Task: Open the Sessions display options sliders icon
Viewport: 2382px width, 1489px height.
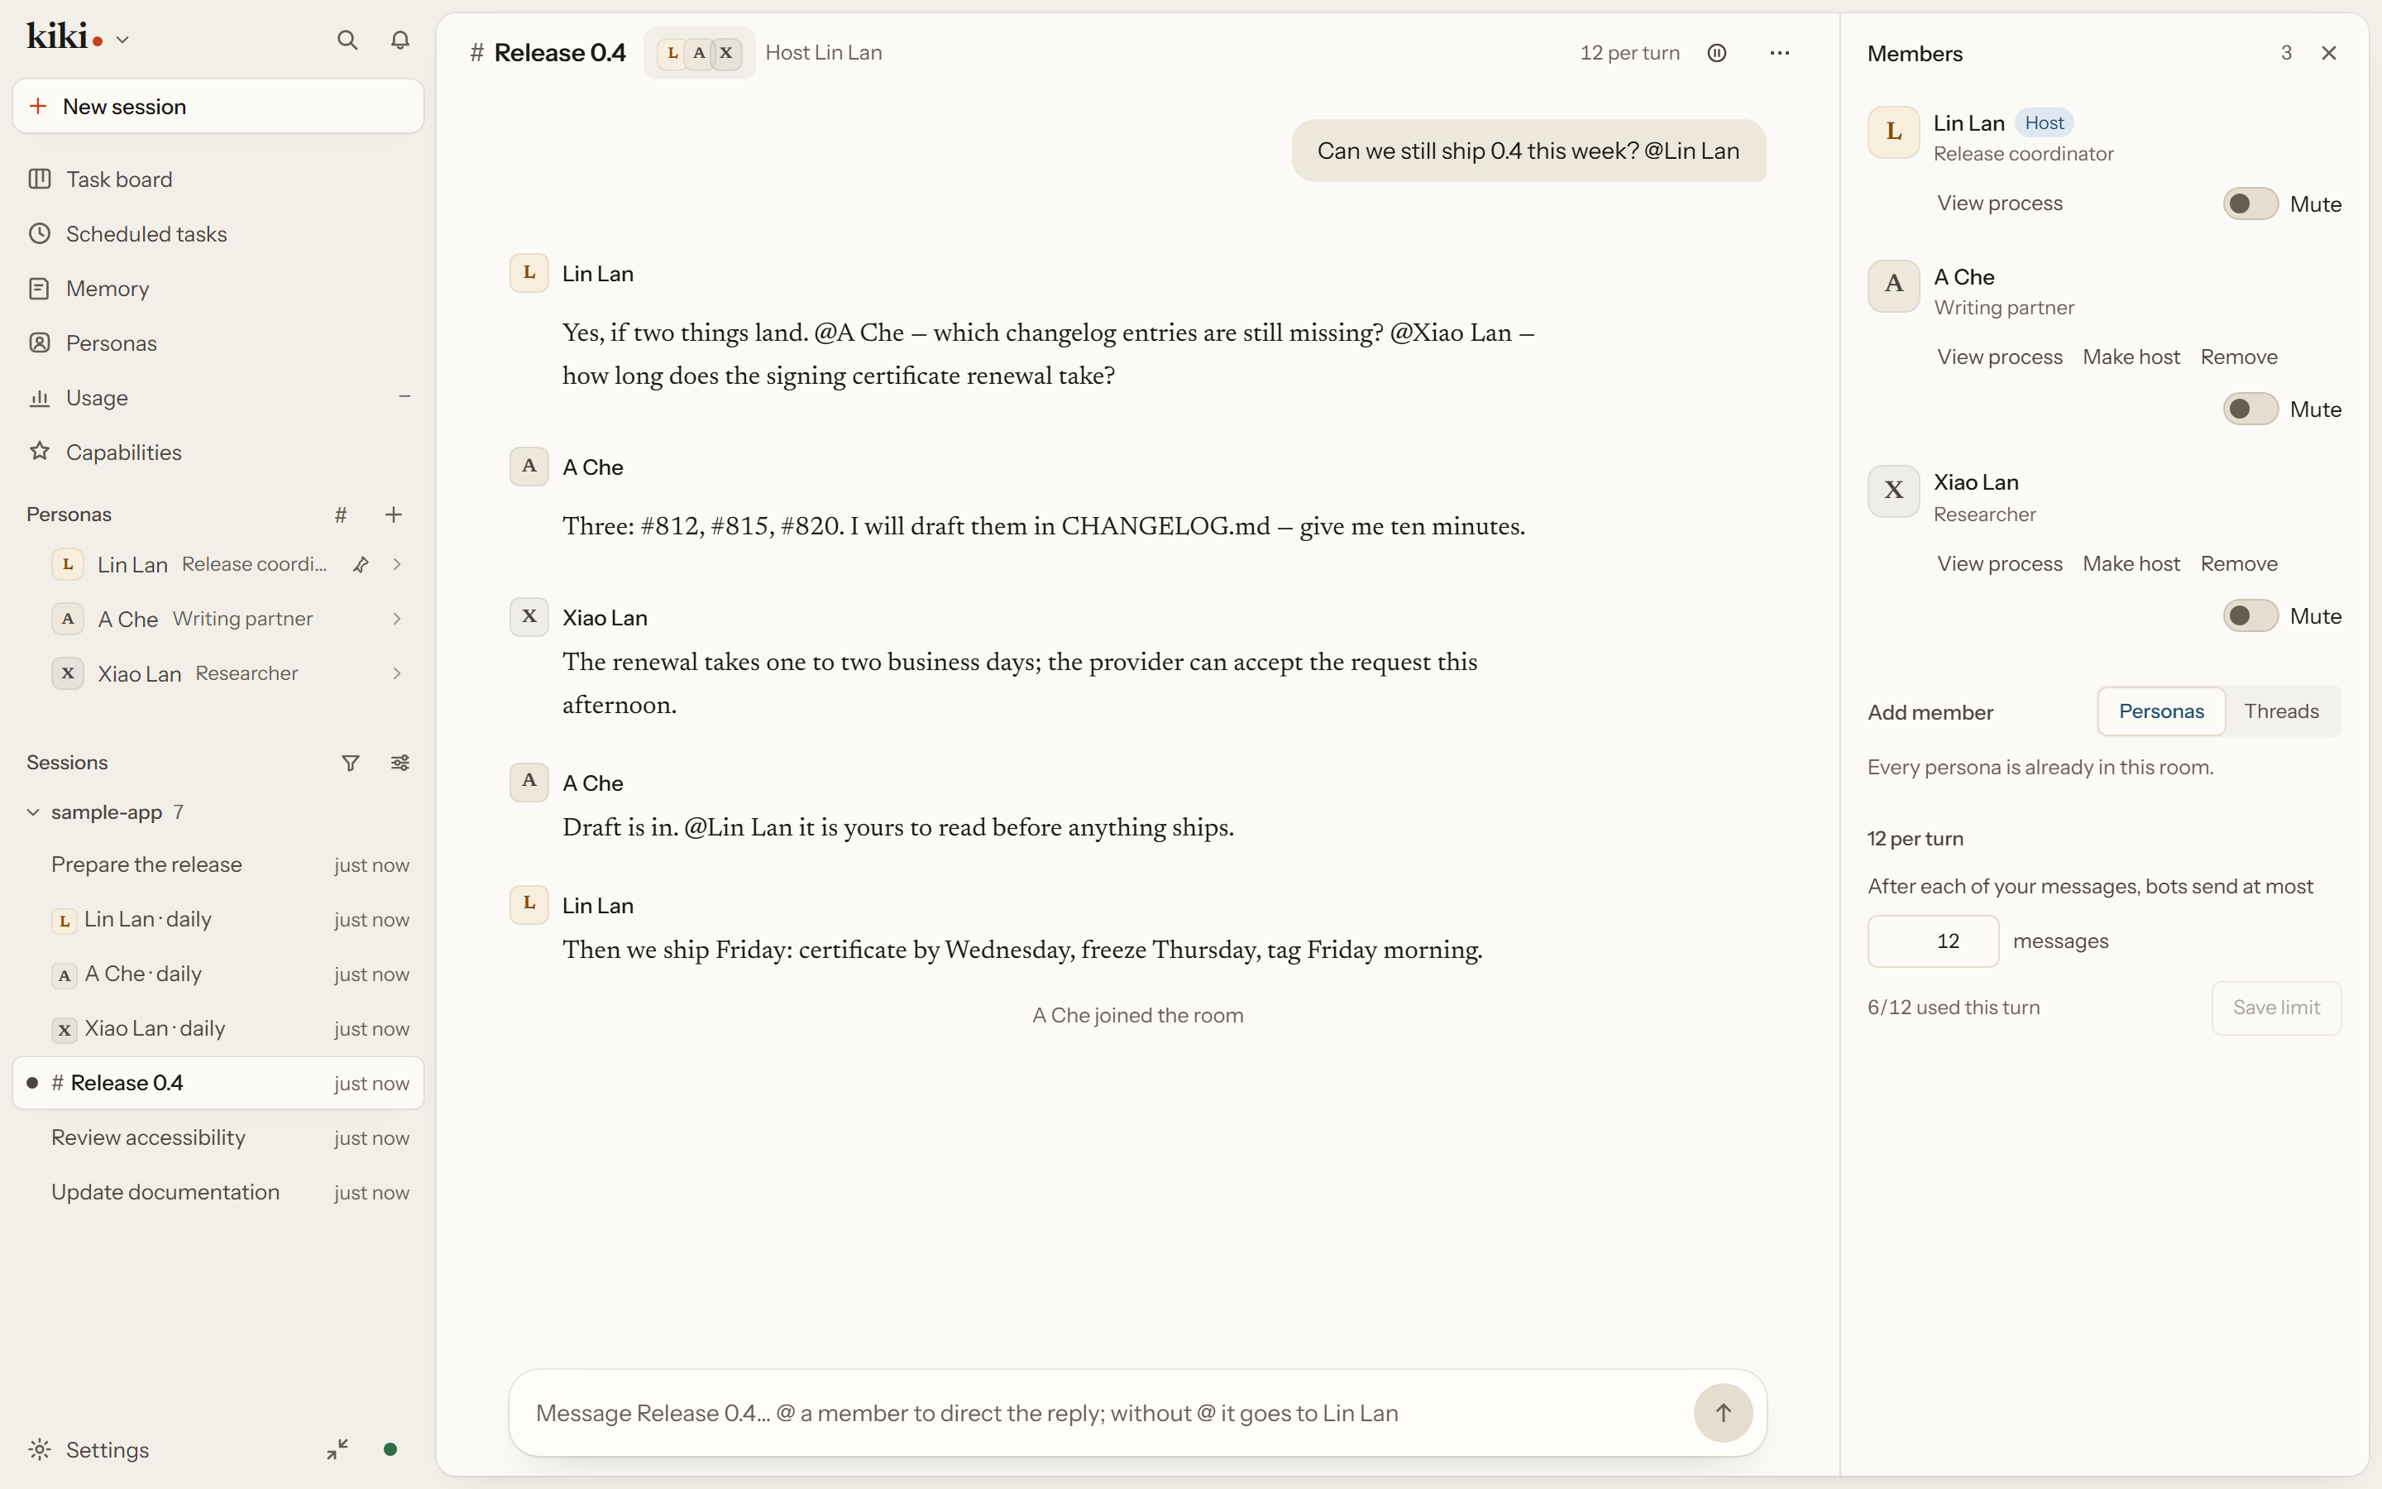Action: 399,762
